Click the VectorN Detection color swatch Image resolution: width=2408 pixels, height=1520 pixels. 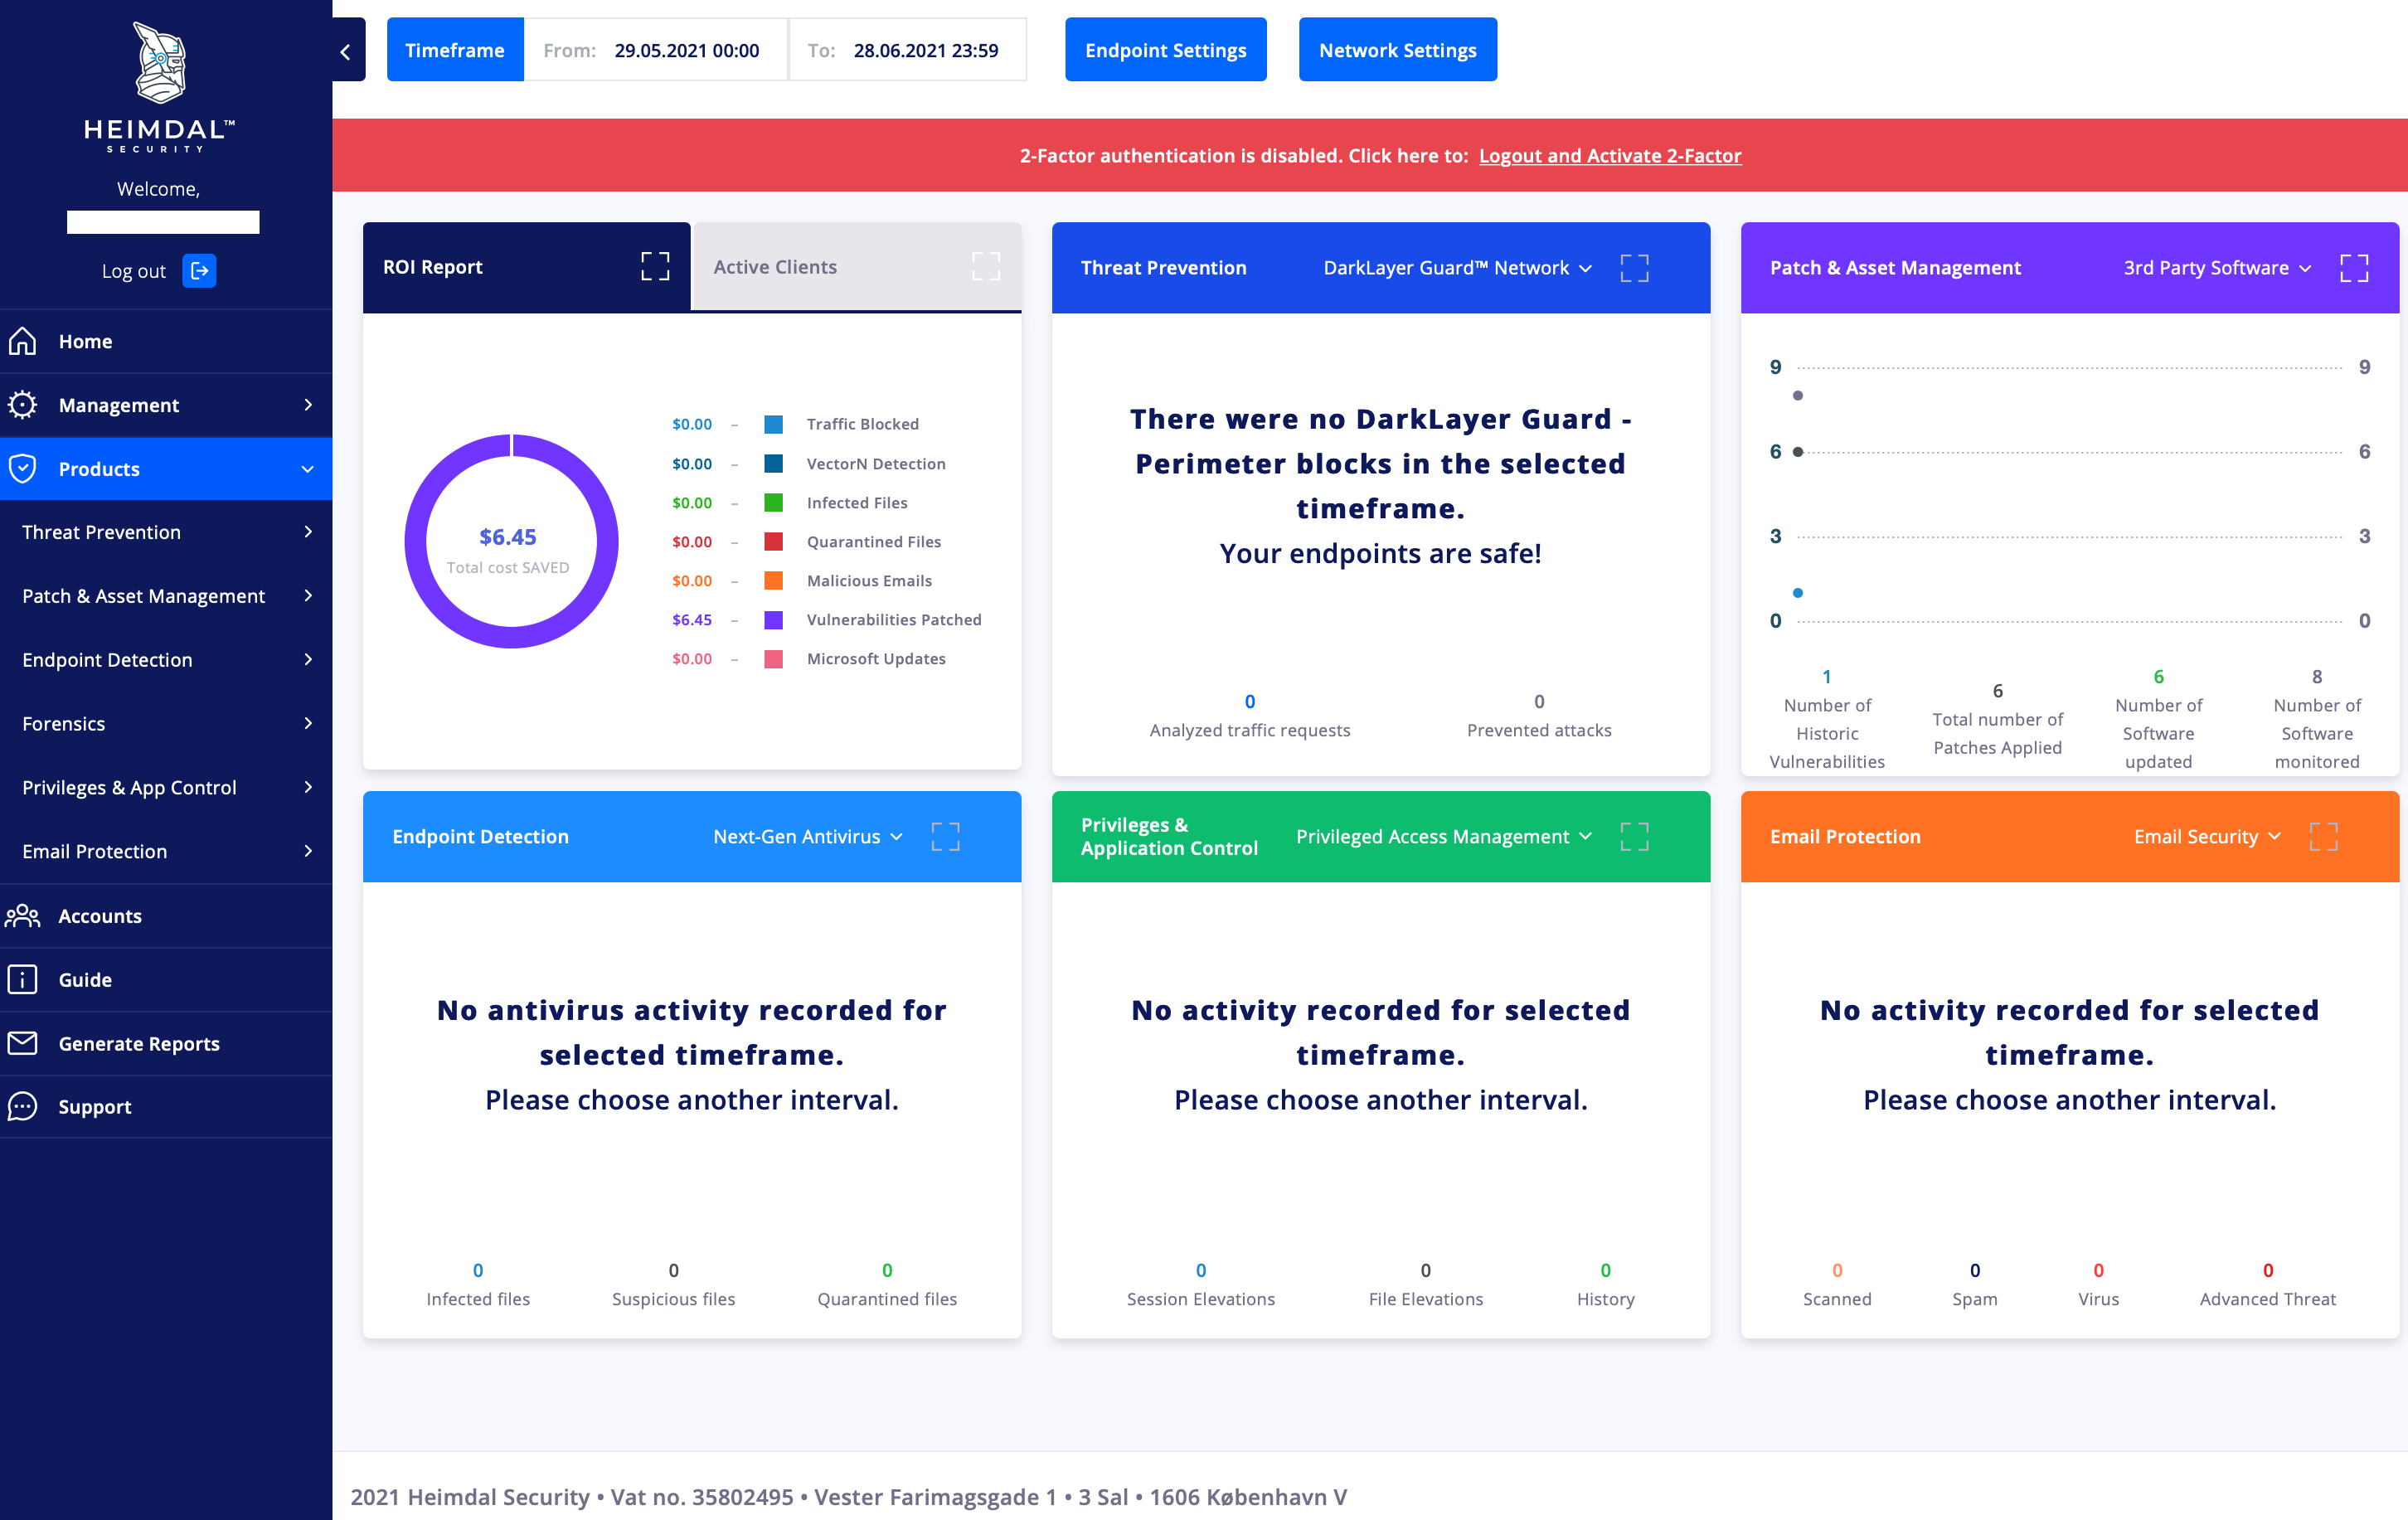click(x=773, y=464)
